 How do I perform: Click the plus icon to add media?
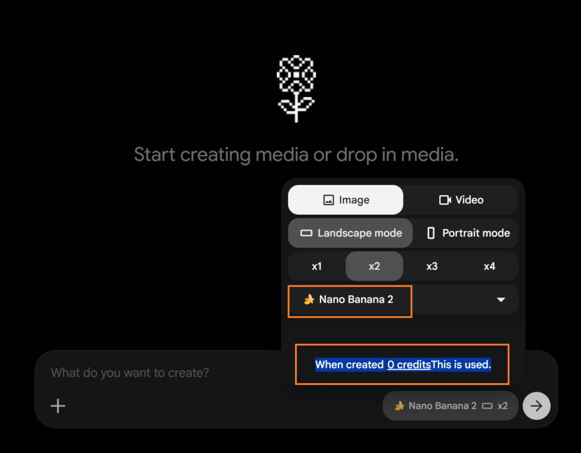[x=58, y=405]
